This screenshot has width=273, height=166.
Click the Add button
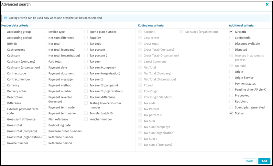[264, 161]
